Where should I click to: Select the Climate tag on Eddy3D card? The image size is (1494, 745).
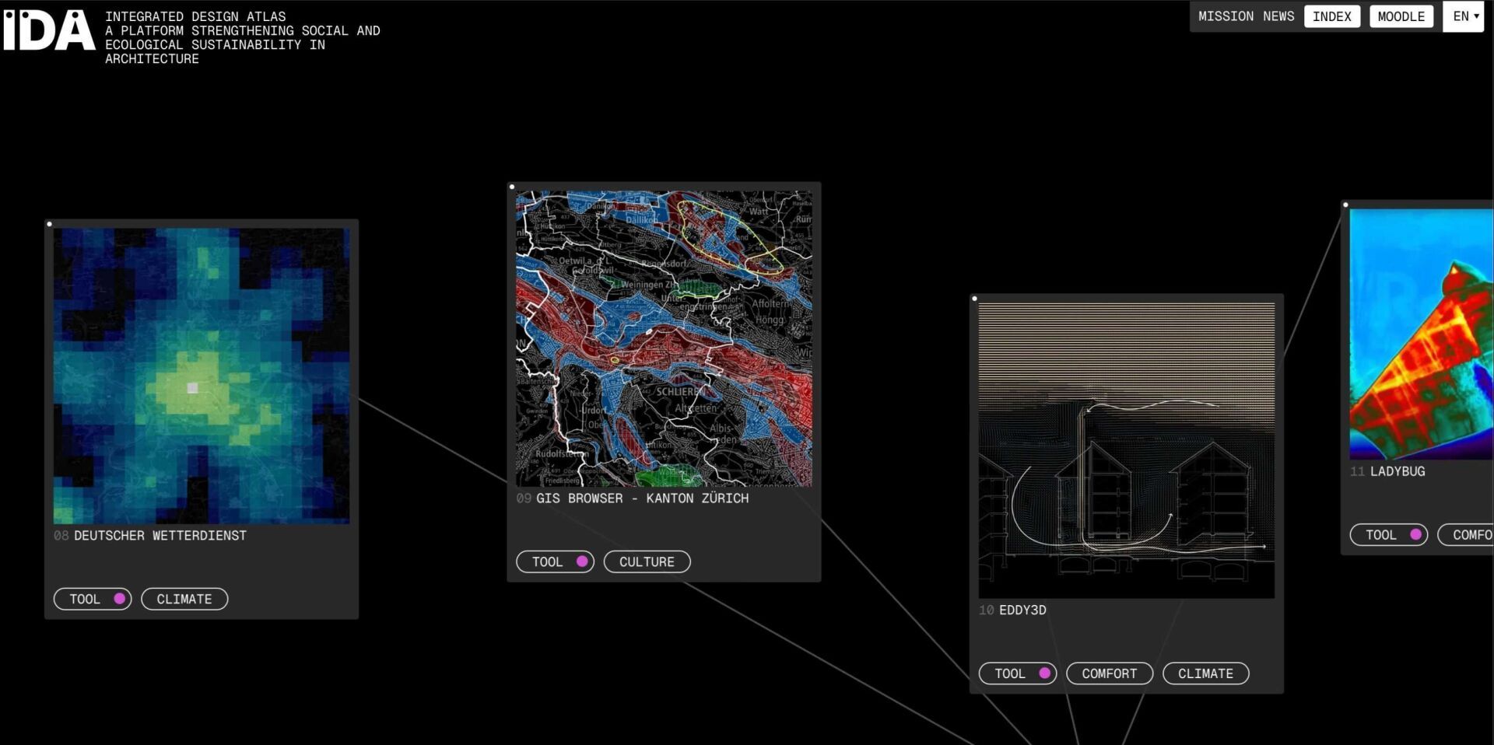click(x=1205, y=673)
